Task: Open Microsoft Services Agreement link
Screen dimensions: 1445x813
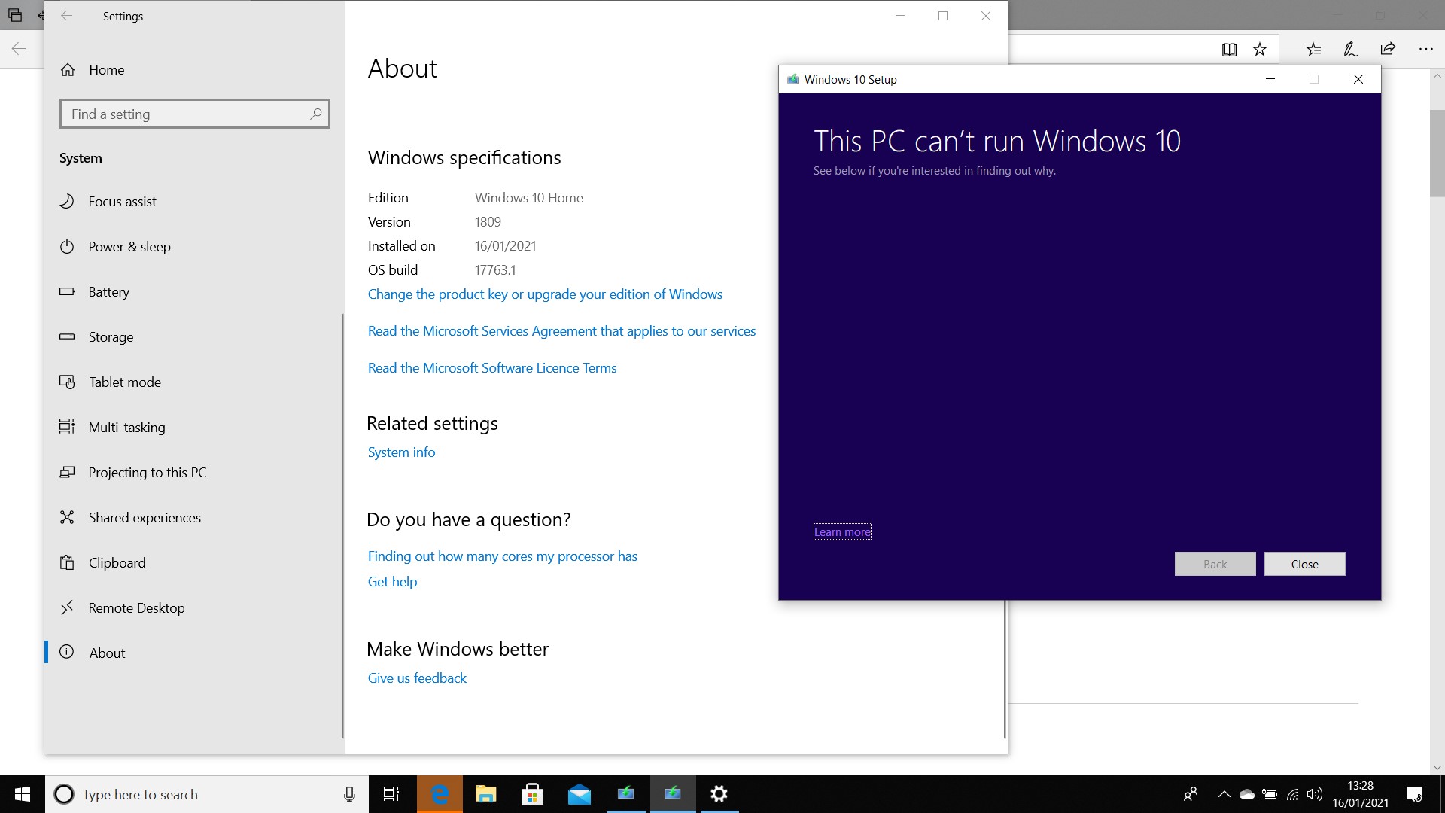Action: coord(561,331)
